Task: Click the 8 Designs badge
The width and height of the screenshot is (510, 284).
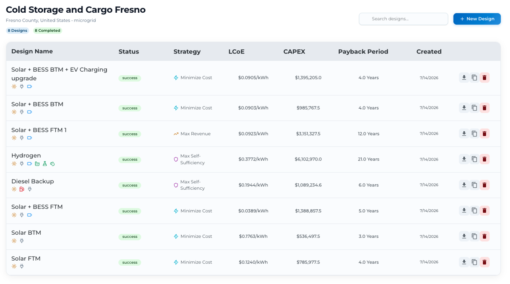Action: pos(17,31)
